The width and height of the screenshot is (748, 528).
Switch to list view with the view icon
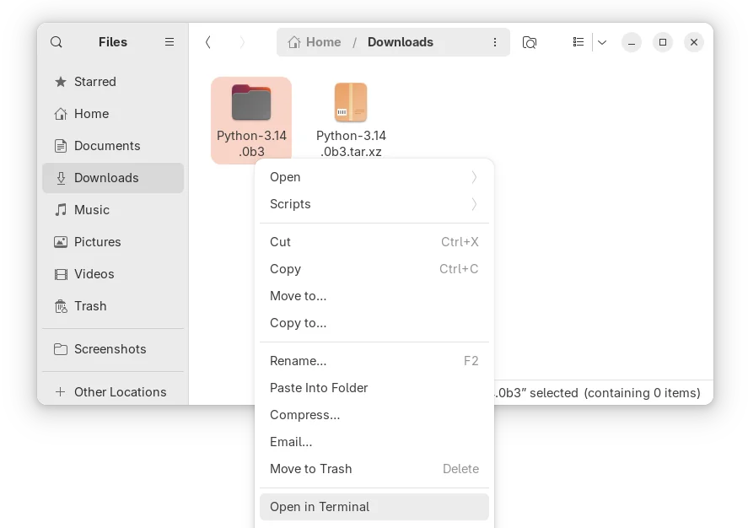coord(578,42)
